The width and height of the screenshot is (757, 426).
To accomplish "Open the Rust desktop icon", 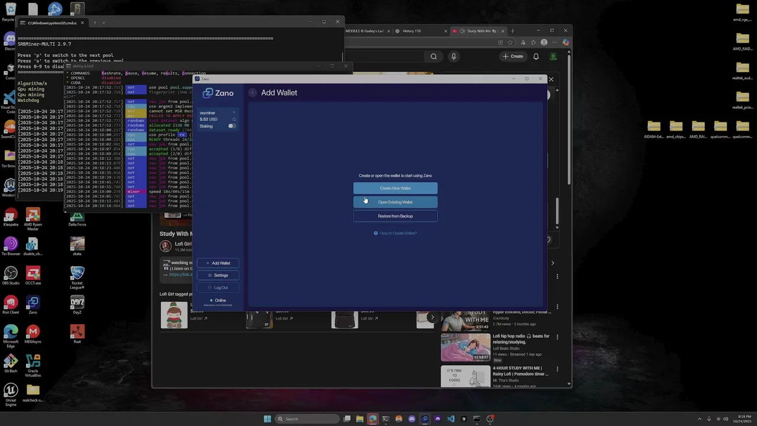I will click(77, 334).
